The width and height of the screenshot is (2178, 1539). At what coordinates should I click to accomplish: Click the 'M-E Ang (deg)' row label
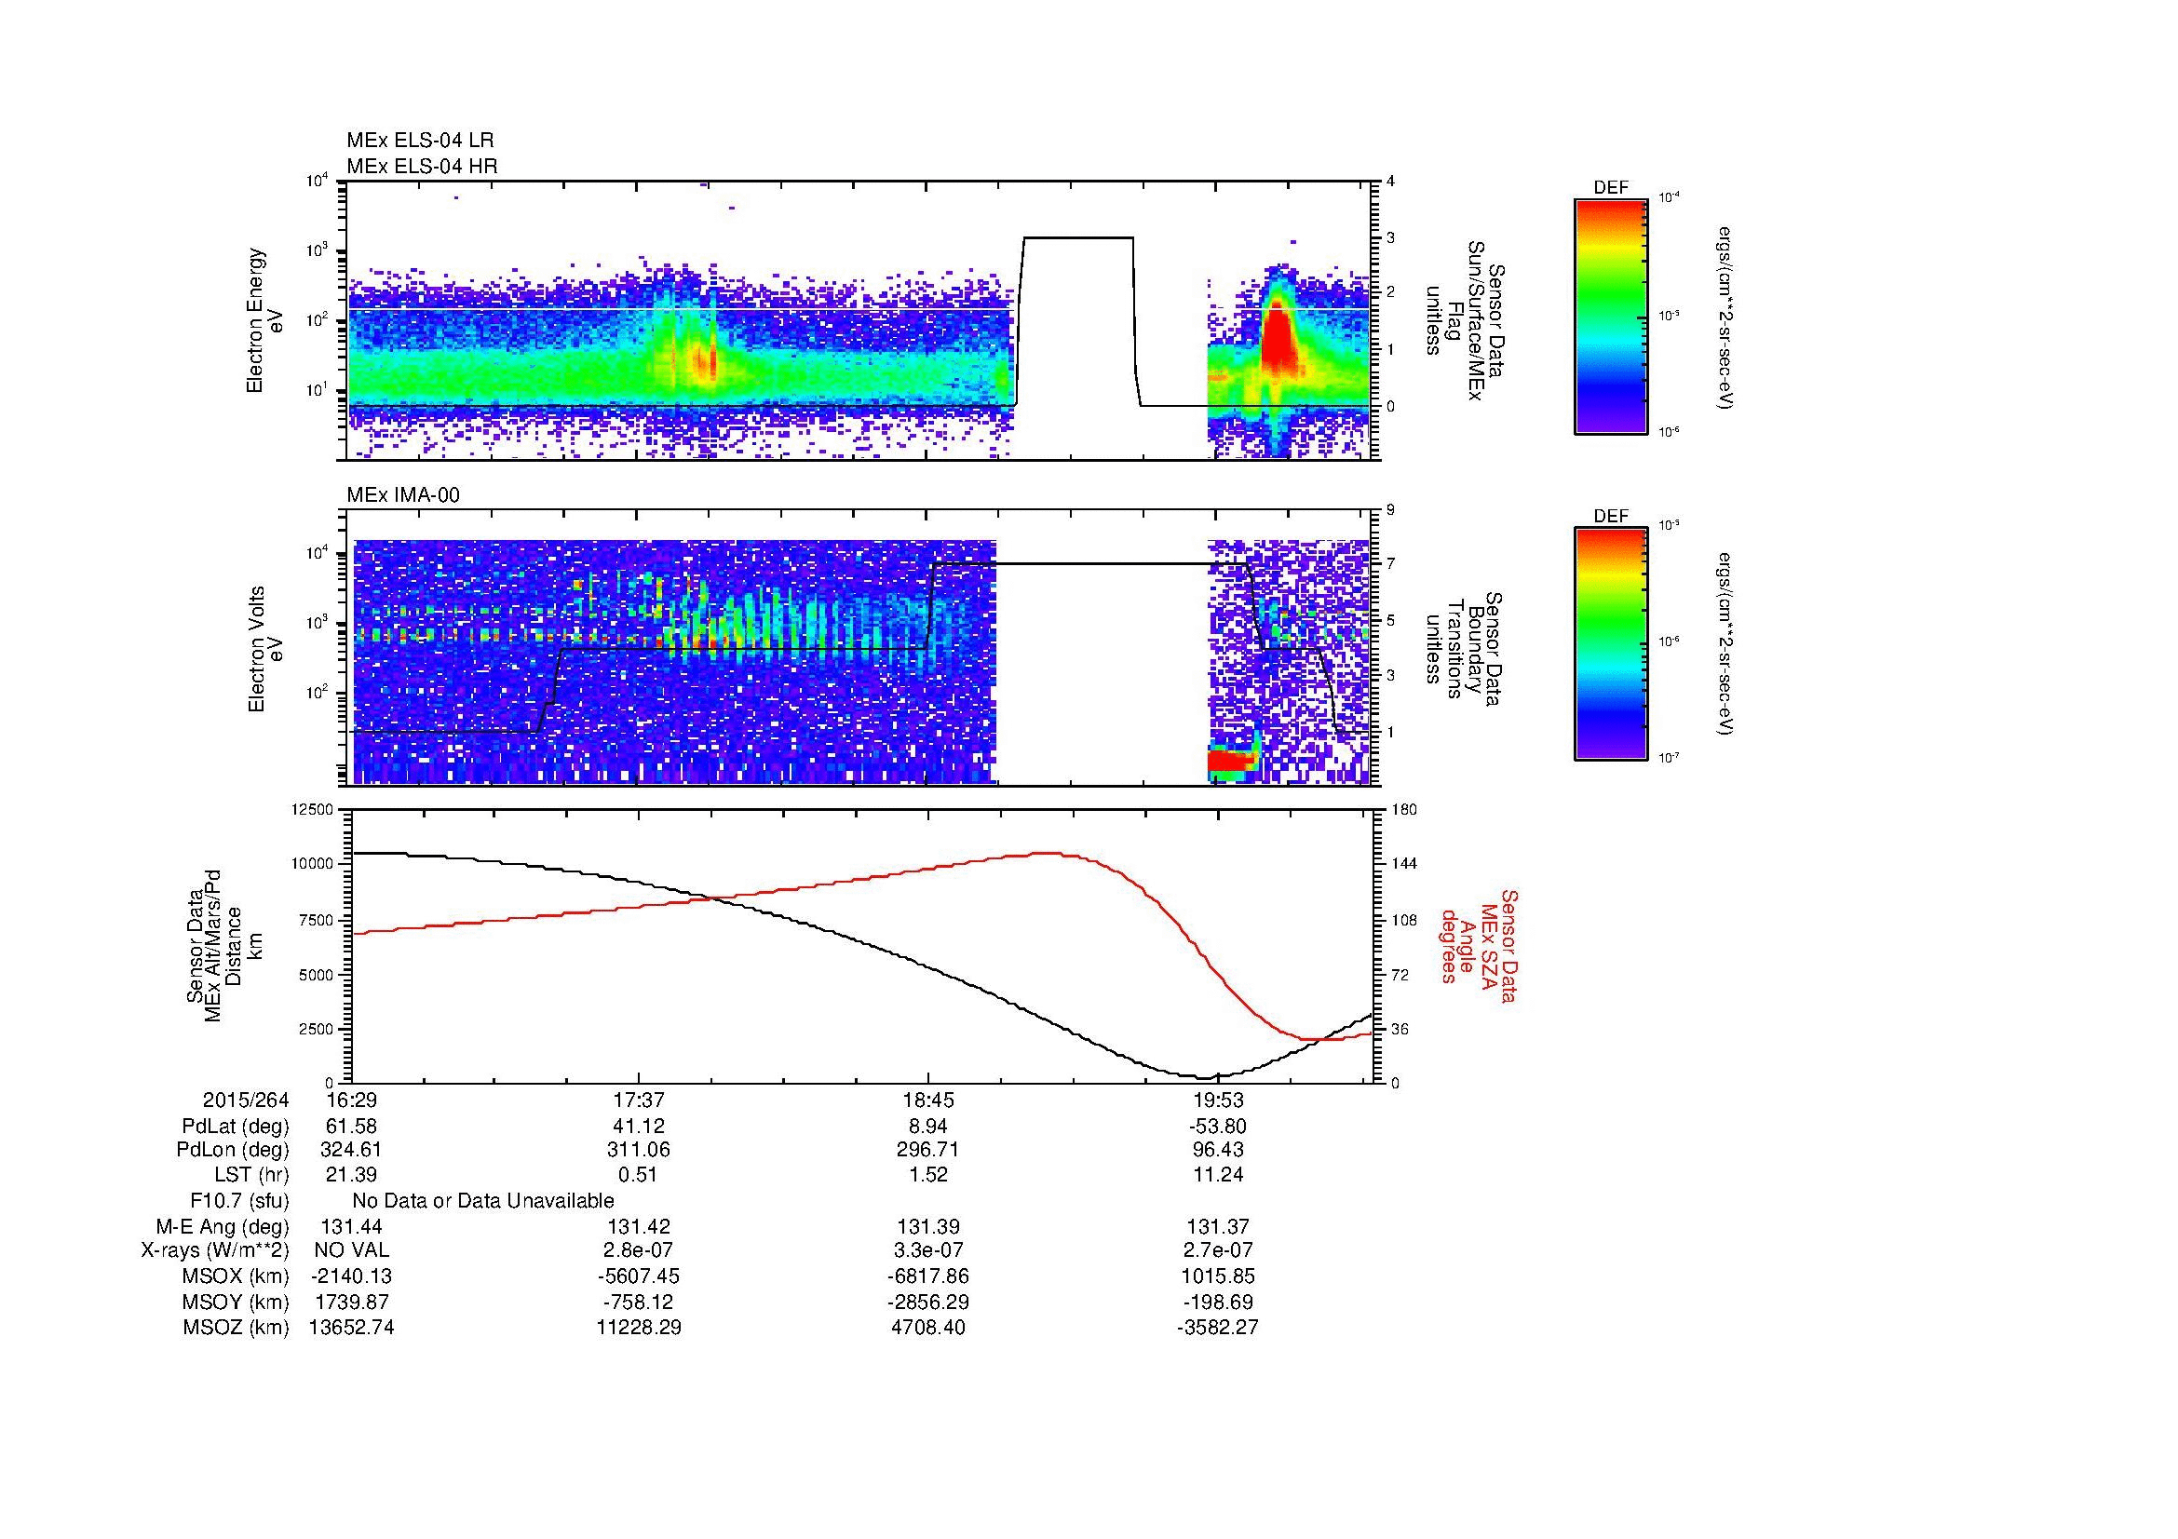click(223, 1227)
